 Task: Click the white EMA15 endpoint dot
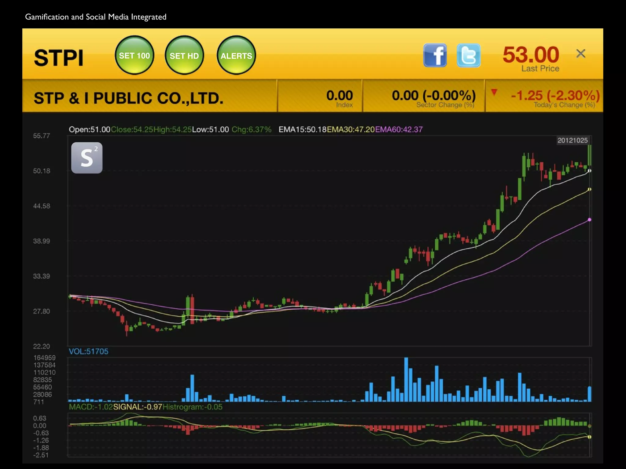[x=590, y=171]
